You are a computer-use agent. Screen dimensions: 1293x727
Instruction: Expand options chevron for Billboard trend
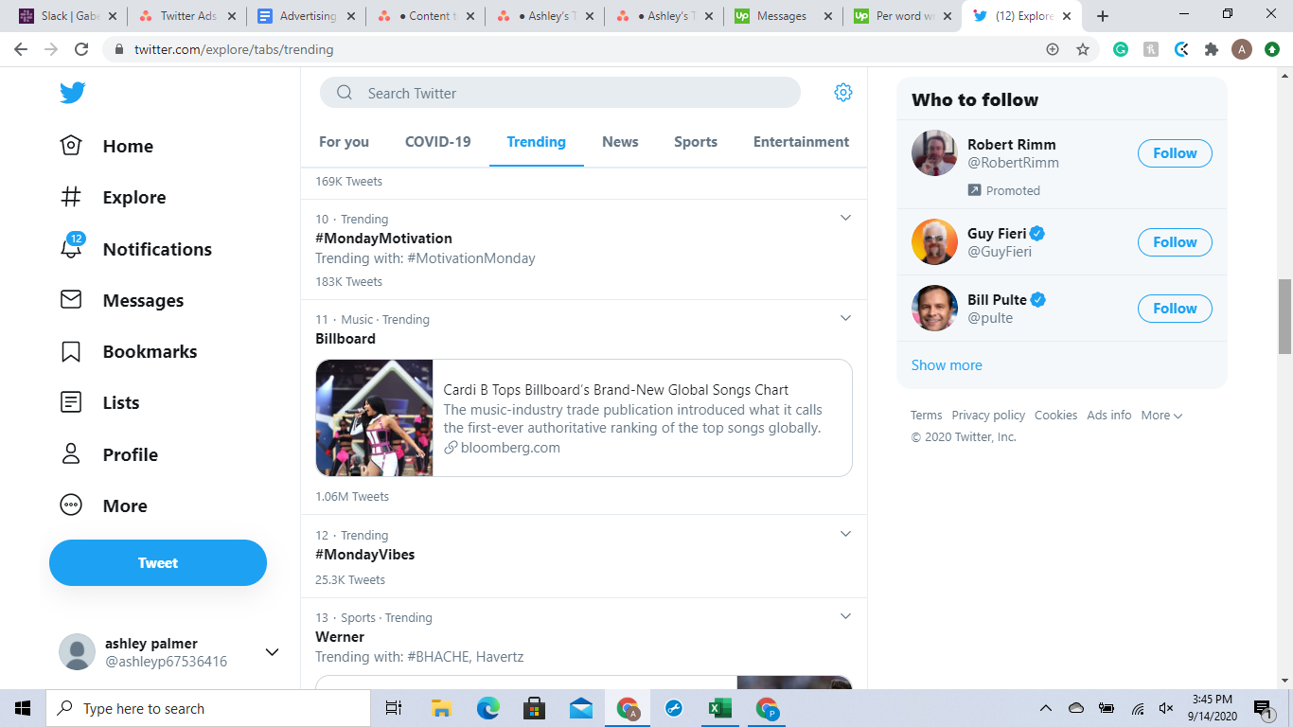(846, 318)
